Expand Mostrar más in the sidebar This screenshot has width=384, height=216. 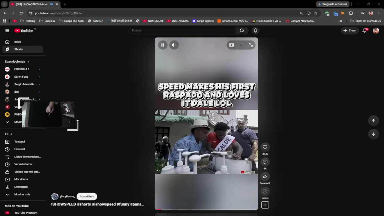pos(23,194)
